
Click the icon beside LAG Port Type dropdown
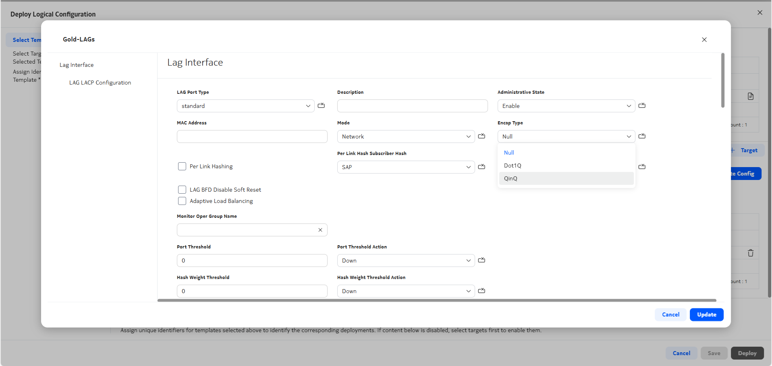(321, 105)
